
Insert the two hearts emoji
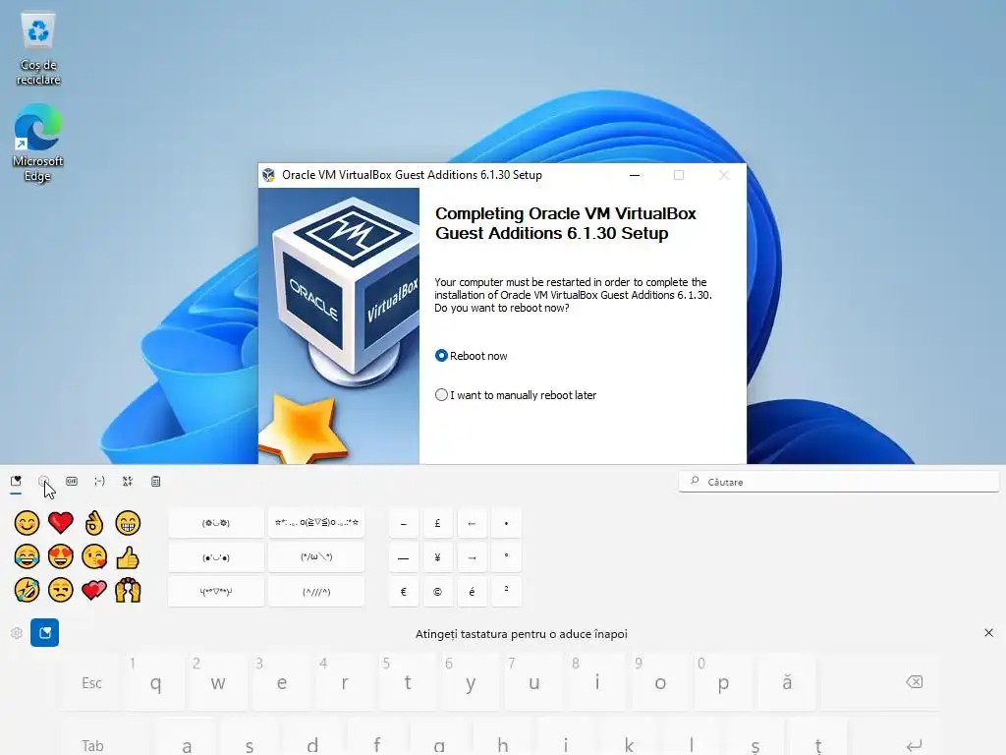[x=94, y=590]
